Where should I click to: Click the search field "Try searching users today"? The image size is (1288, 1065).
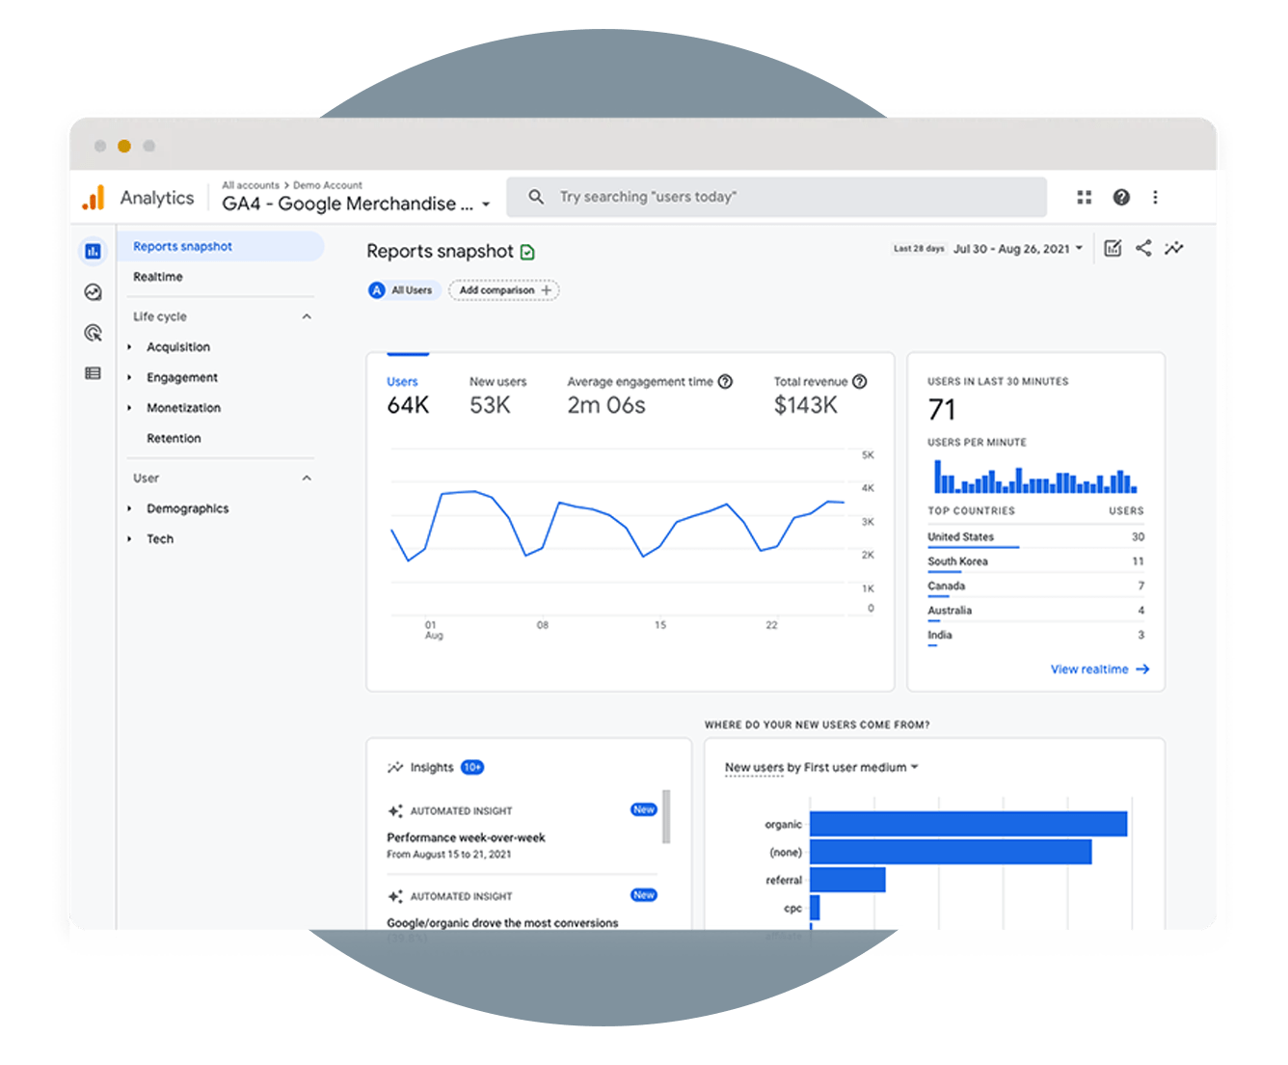click(777, 197)
